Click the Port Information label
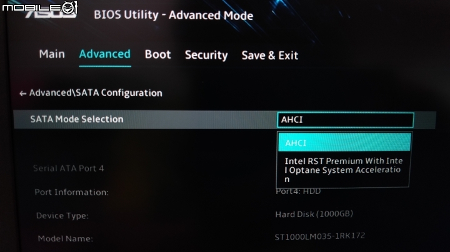Image resolution: width=450 pixels, height=252 pixels. coord(72,192)
